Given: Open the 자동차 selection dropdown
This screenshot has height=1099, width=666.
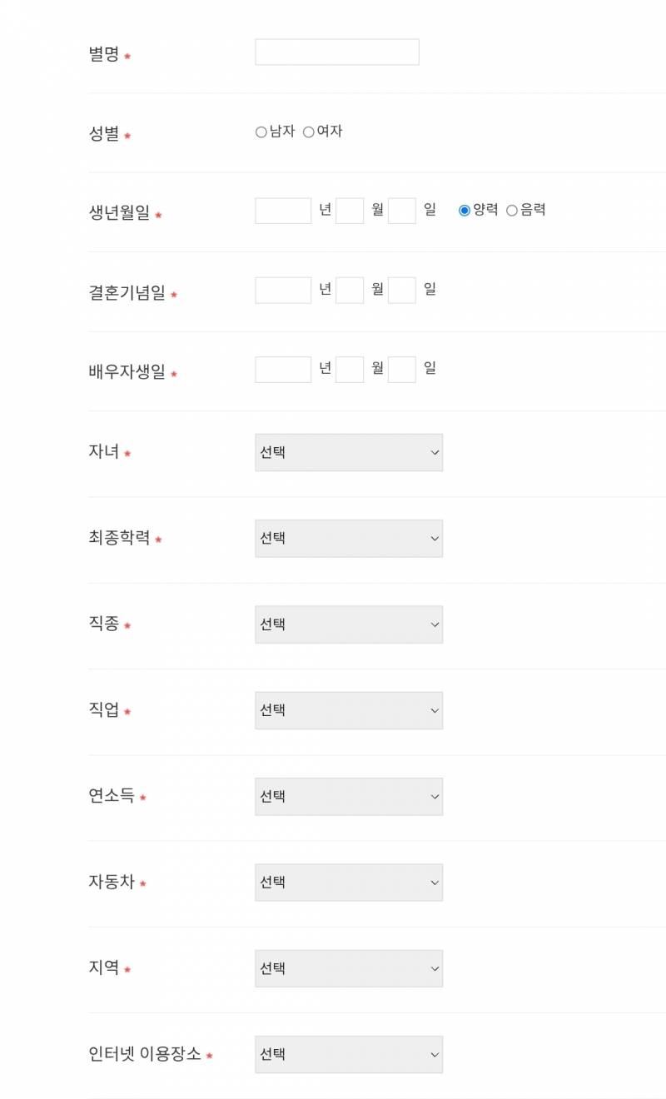Looking at the screenshot, I should tap(348, 882).
